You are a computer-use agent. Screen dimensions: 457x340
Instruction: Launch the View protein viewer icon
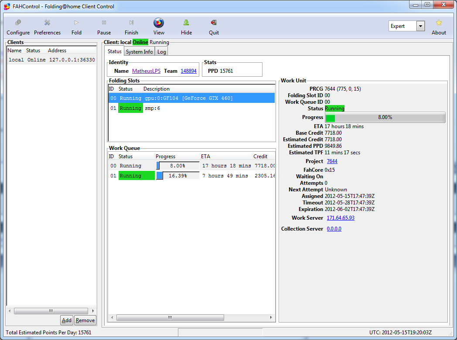click(159, 27)
